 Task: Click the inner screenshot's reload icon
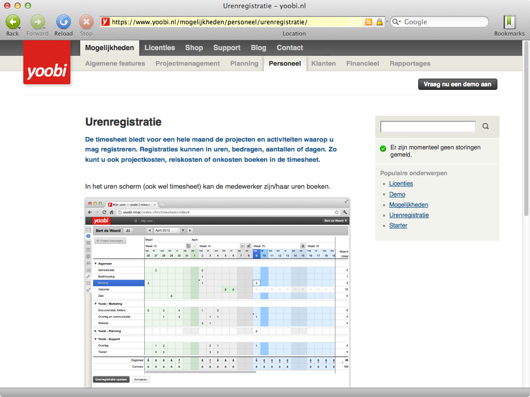tap(104, 212)
